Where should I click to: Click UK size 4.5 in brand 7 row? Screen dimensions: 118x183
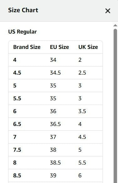(82, 137)
